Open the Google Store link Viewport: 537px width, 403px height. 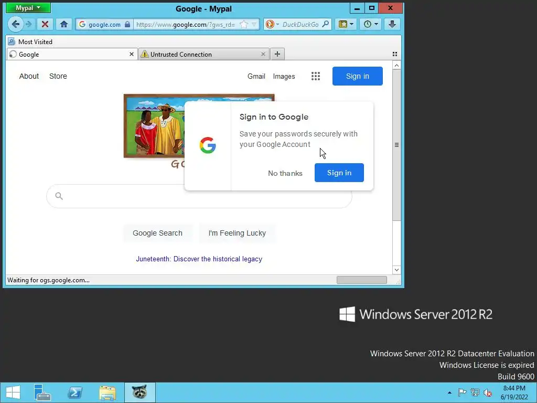[x=58, y=76]
